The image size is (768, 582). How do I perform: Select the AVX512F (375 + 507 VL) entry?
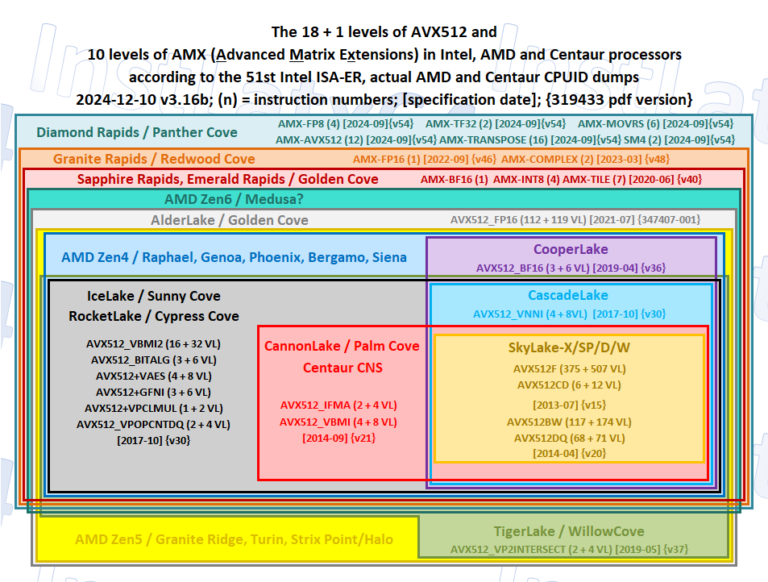(569, 368)
